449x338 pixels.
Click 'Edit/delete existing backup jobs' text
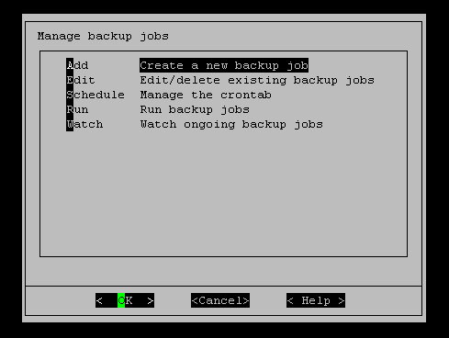point(257,80)
